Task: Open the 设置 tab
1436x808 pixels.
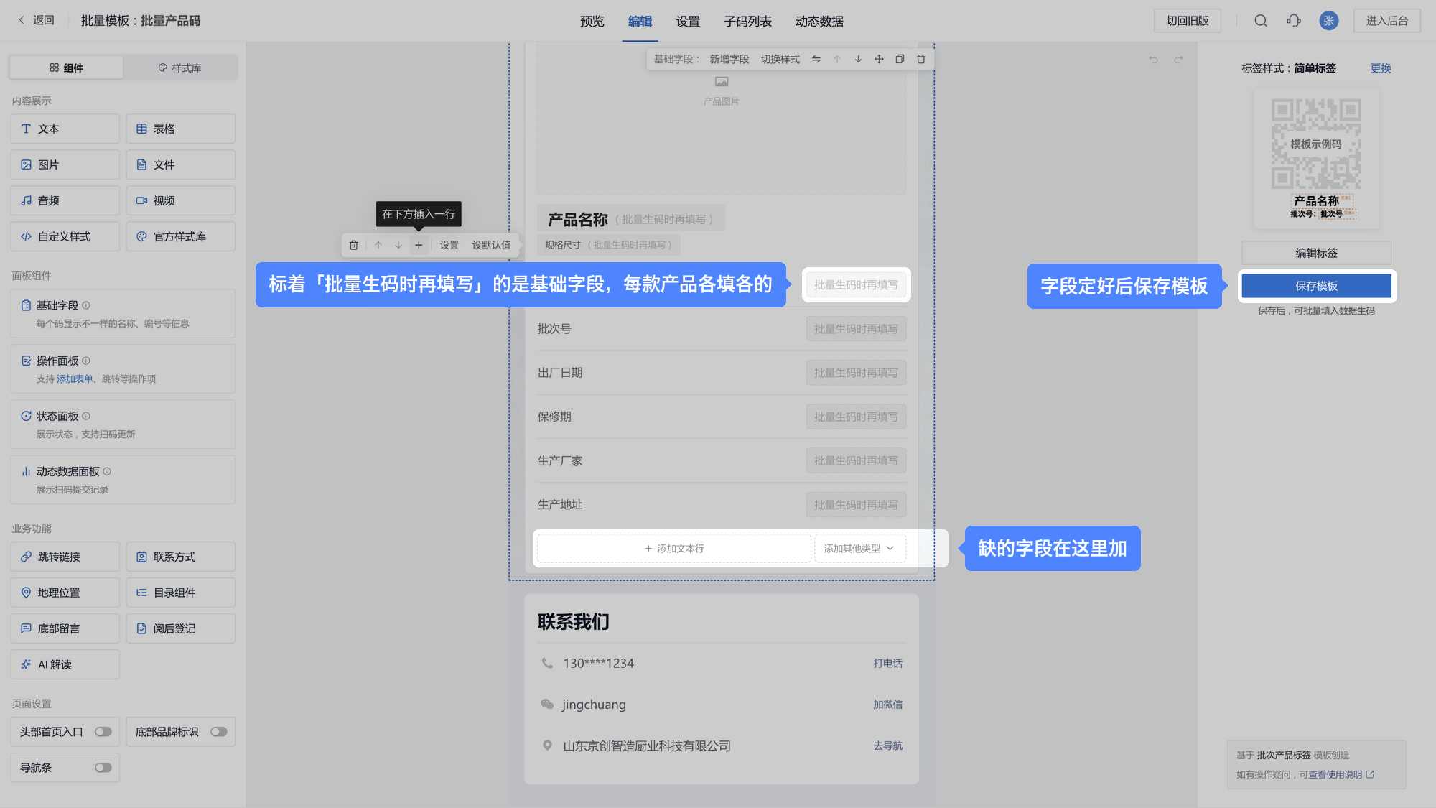Action: 688,22
